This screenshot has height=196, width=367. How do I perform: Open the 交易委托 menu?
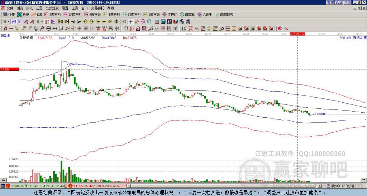coord(97,8)
